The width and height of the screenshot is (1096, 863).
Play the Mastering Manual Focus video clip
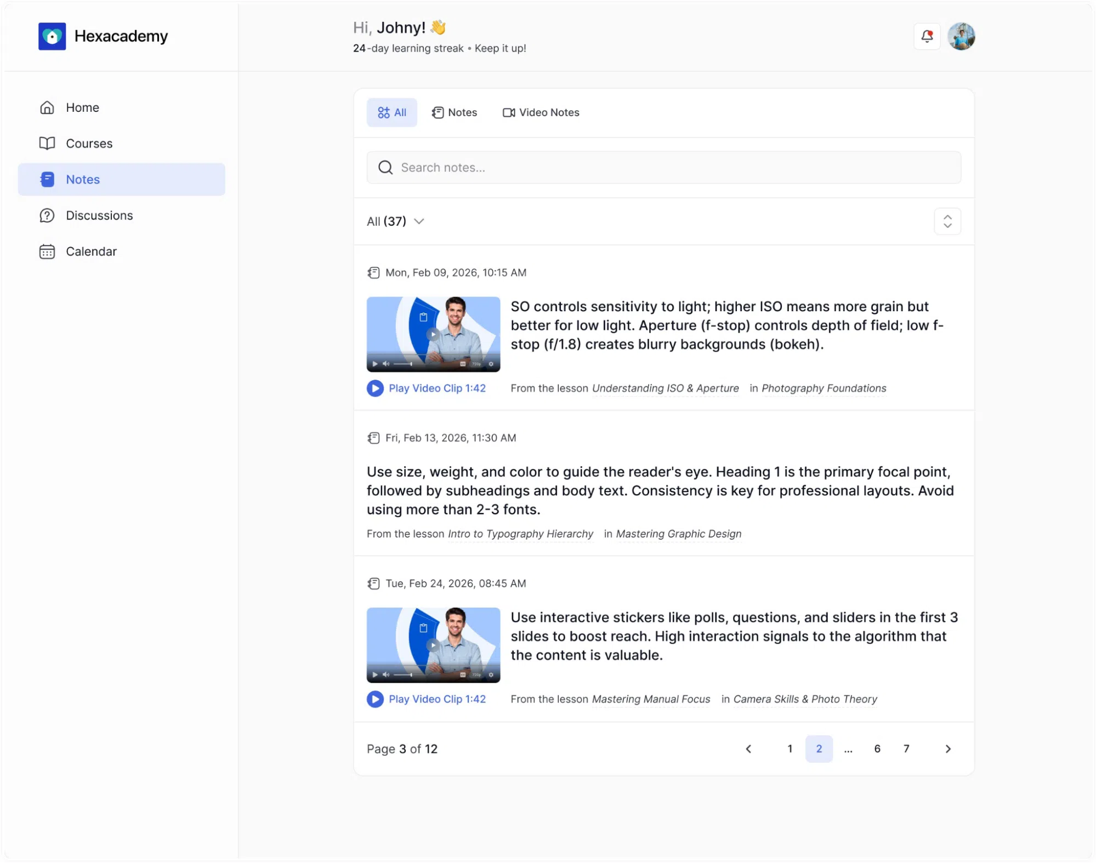click(x=427, y=699)
